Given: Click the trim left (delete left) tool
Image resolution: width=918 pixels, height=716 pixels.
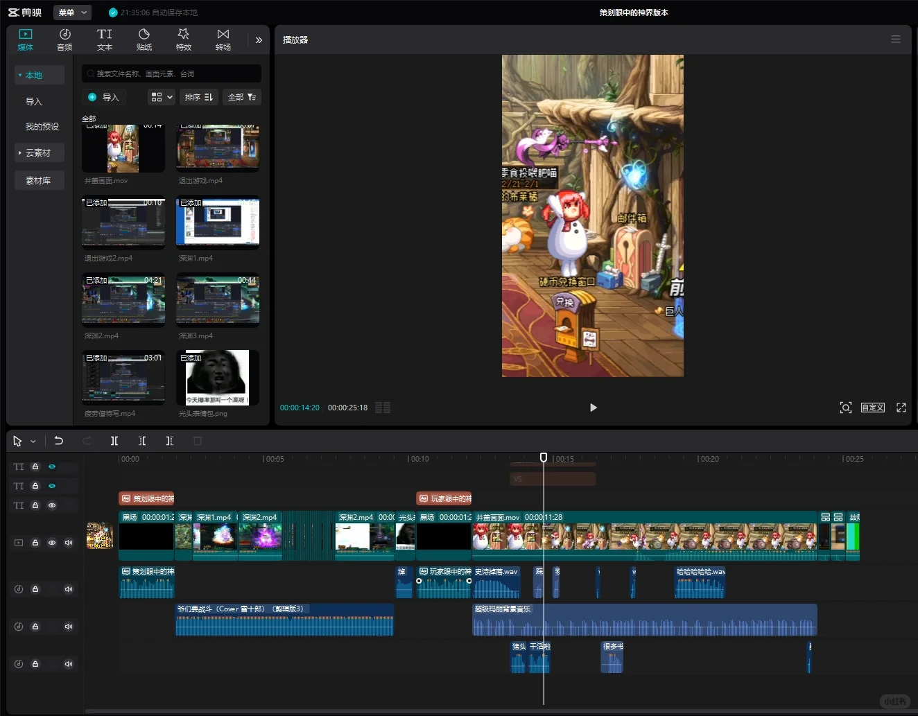Looking at the screenshot, I should click(142, 441).
